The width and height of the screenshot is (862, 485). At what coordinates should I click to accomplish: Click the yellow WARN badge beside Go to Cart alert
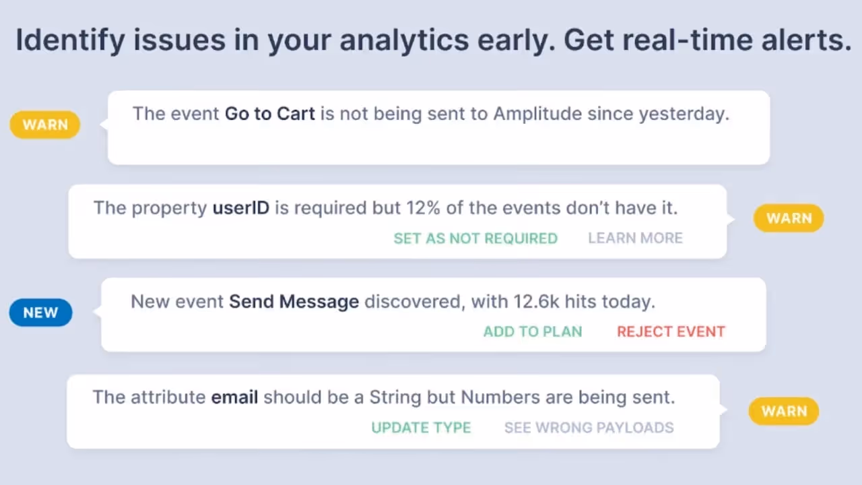[x=45, y=125]
